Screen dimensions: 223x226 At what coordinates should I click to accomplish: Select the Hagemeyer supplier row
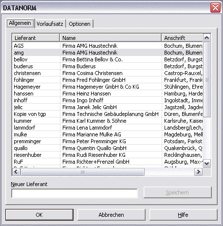click(108, 87)
